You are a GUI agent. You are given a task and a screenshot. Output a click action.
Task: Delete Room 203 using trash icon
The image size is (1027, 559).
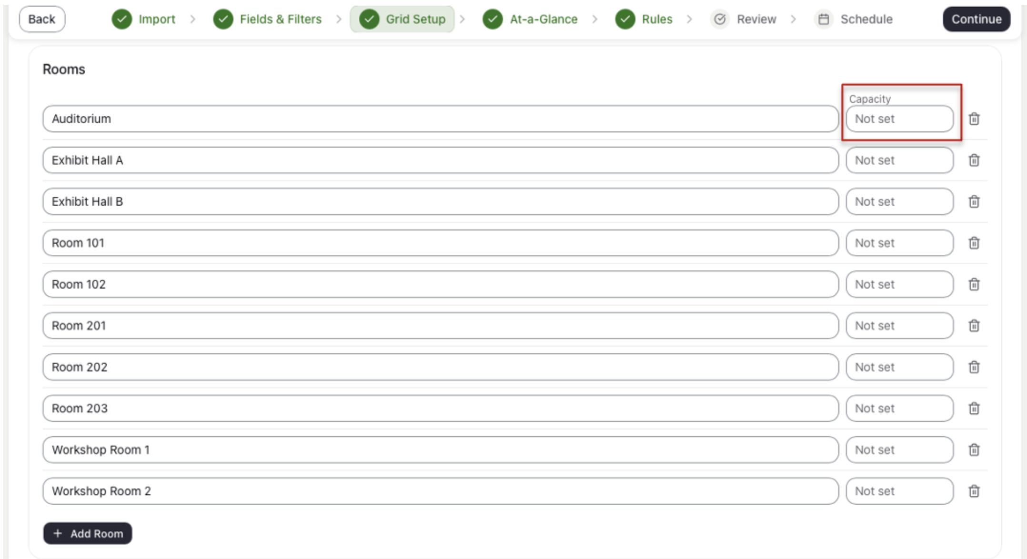[x=974, y=409]
